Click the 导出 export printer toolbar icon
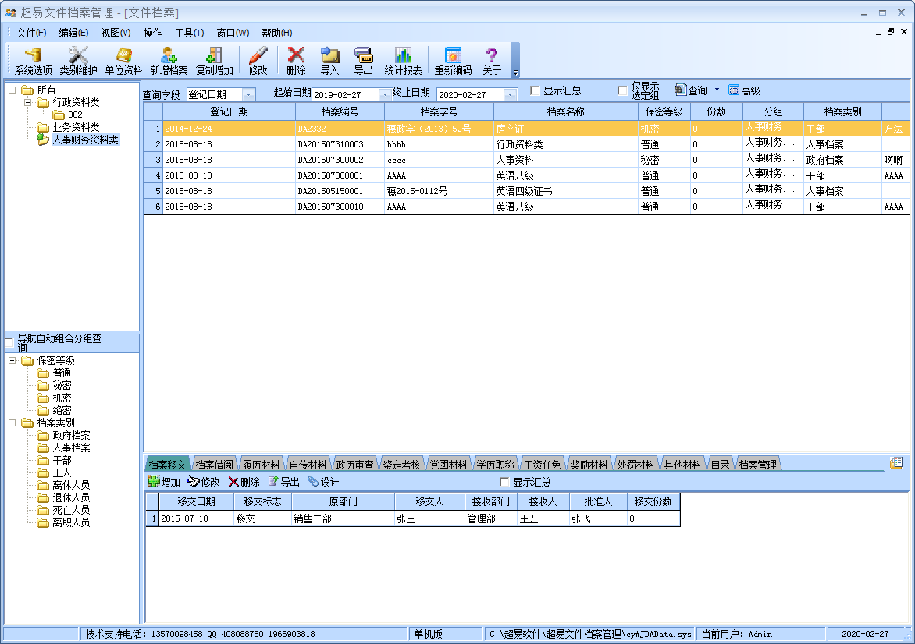 pyautogui.click(x=364, y=61)
